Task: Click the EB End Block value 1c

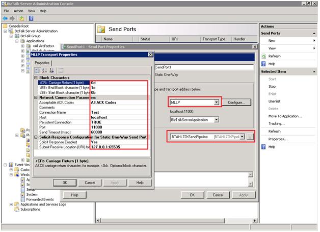Action: [93, 88]
